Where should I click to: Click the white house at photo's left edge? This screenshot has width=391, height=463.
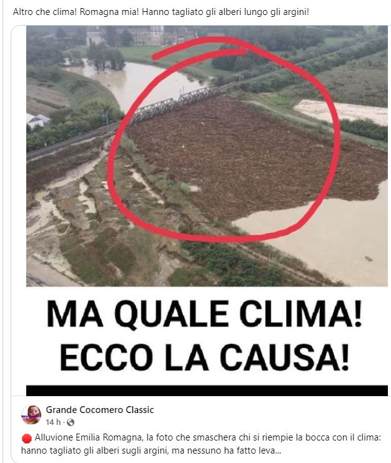click(x=37, y=121)
